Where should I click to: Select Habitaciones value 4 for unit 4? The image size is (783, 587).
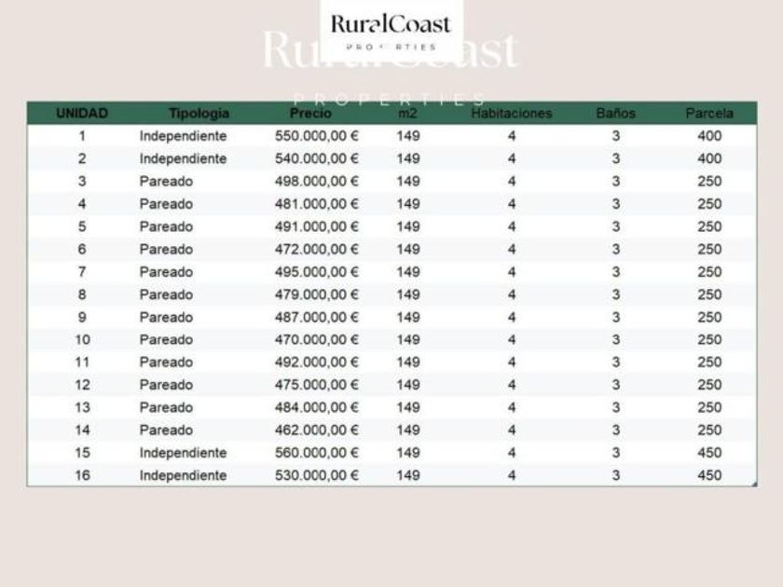pyautogui.click(x=512, y=204)
